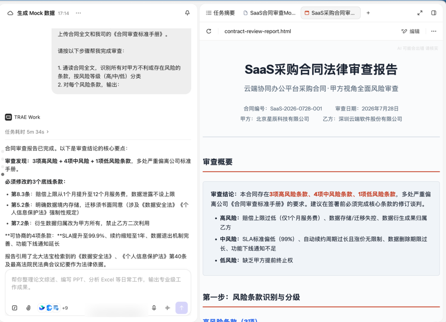The width and height of the screenshot is (446, 322).
Task: Click the calendar-chart plugin icon
Action: point(56,308)
